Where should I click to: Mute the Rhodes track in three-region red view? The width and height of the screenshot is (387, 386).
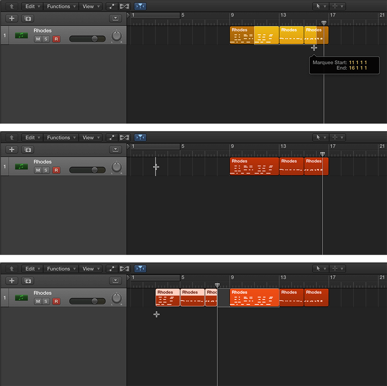coord(38,170)
